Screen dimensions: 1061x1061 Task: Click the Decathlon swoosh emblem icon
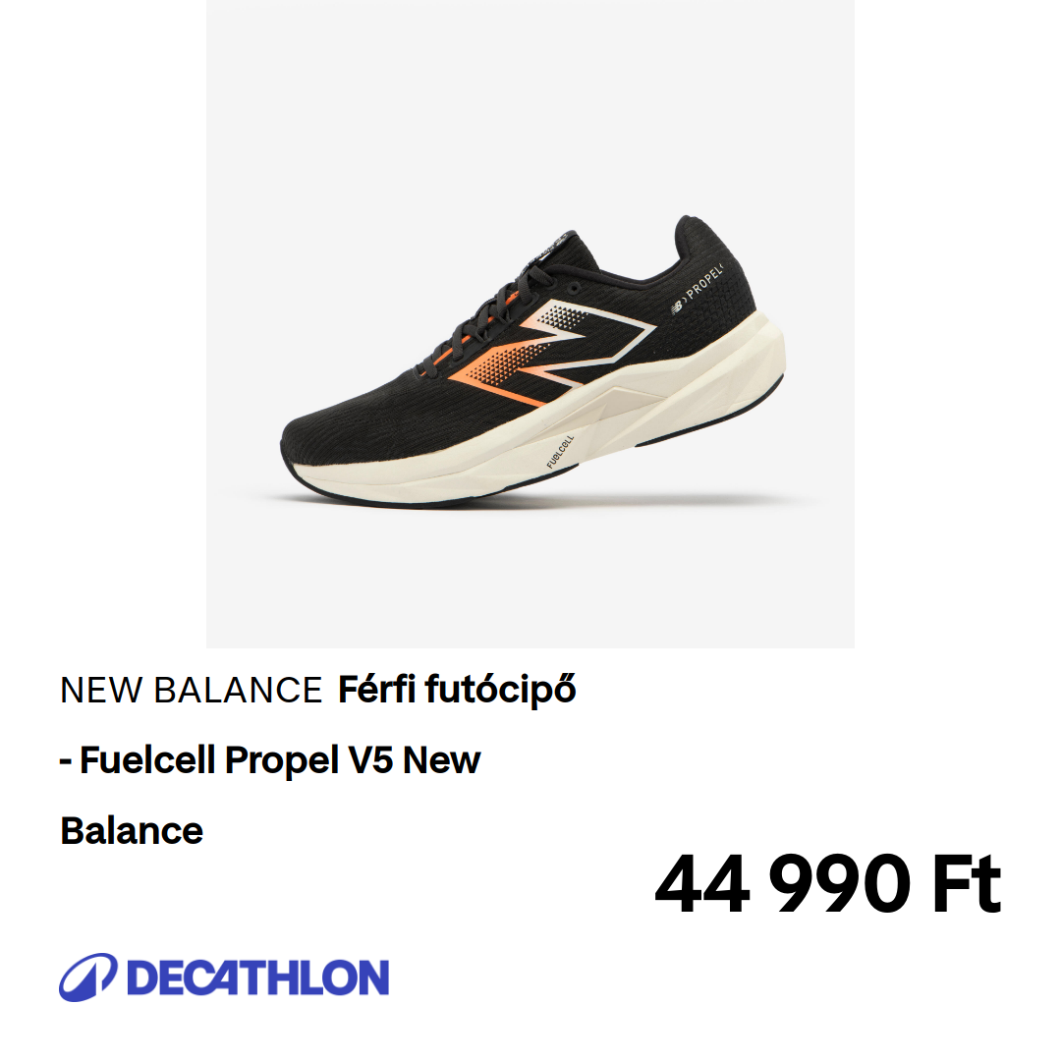pyautogui.click(x=88, y=977)
